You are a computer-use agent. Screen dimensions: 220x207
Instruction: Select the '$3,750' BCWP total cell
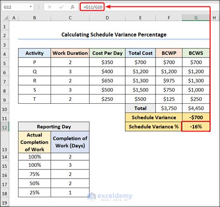169,108
